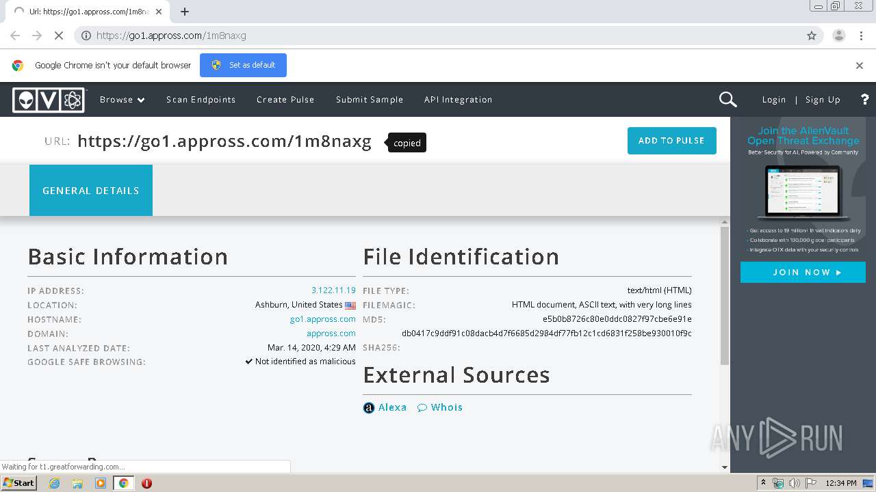Click the OTX dashboard laptop image
876x492 pixels.
803,192
